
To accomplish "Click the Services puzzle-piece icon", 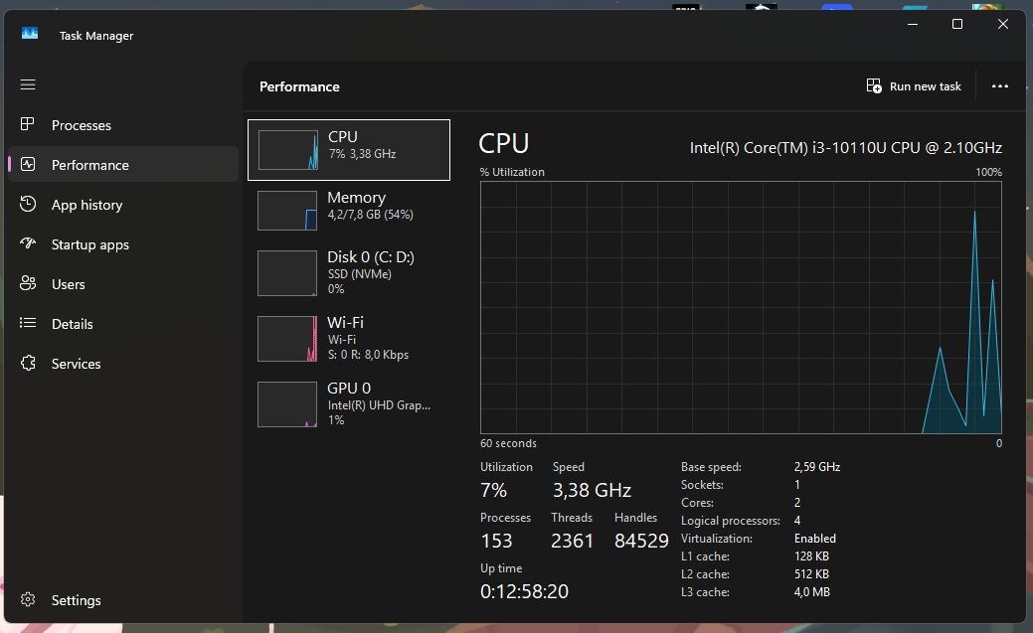I will point(28,363).
